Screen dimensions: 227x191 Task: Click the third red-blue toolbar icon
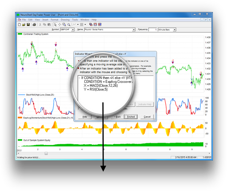coord(100,24)
